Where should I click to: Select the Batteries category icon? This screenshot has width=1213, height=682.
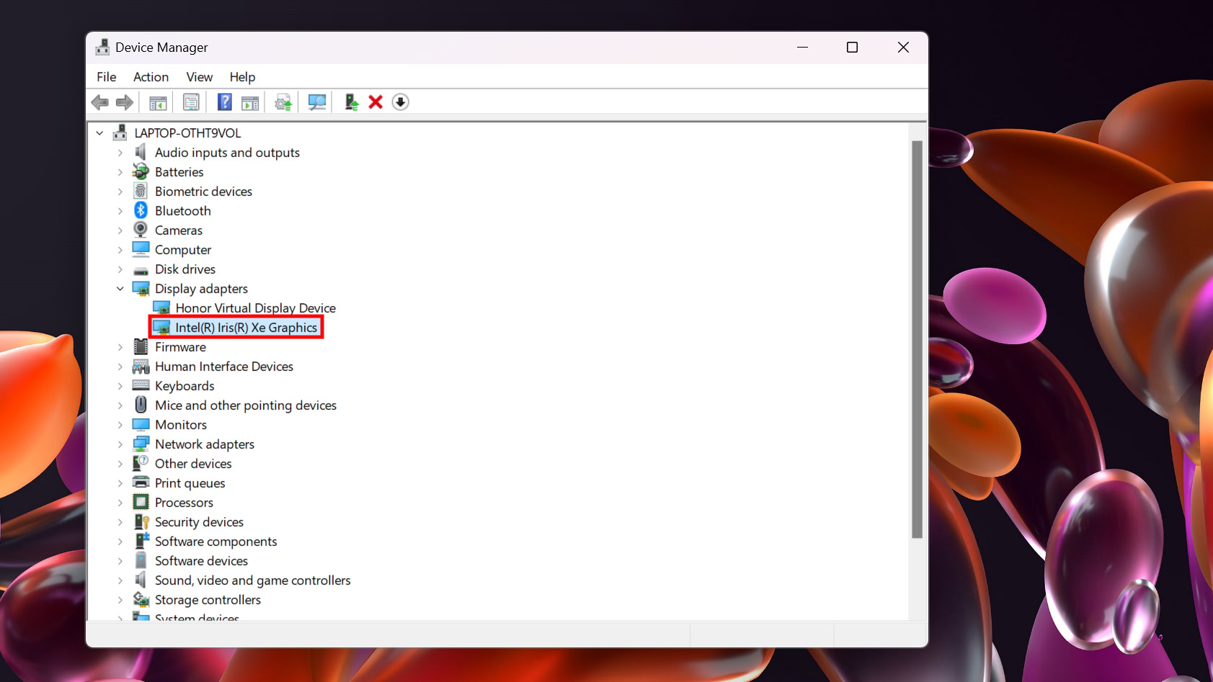point(141,171)
